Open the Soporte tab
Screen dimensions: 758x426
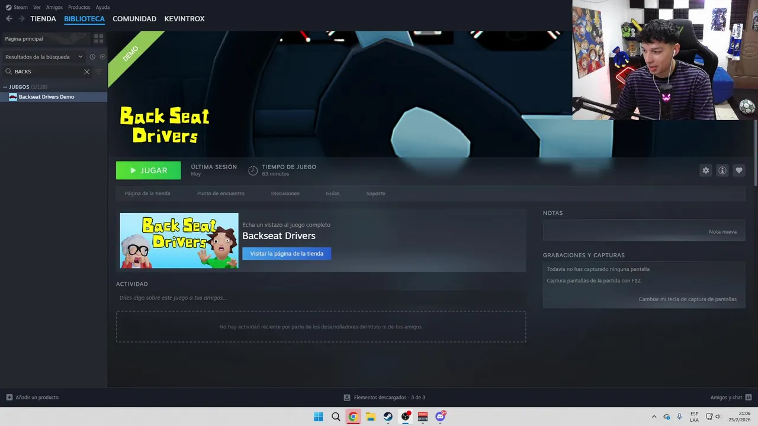pos(375,193)
